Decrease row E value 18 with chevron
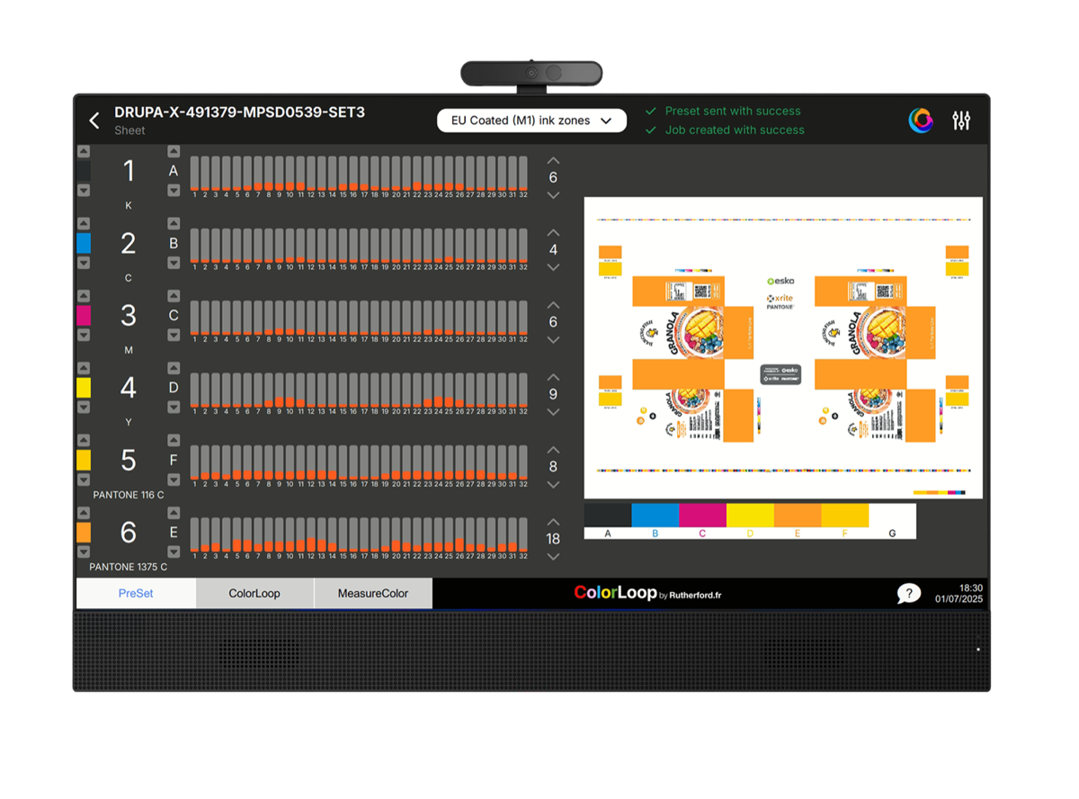The width and height of the screenshot is (1079, 799). point(553,557)
